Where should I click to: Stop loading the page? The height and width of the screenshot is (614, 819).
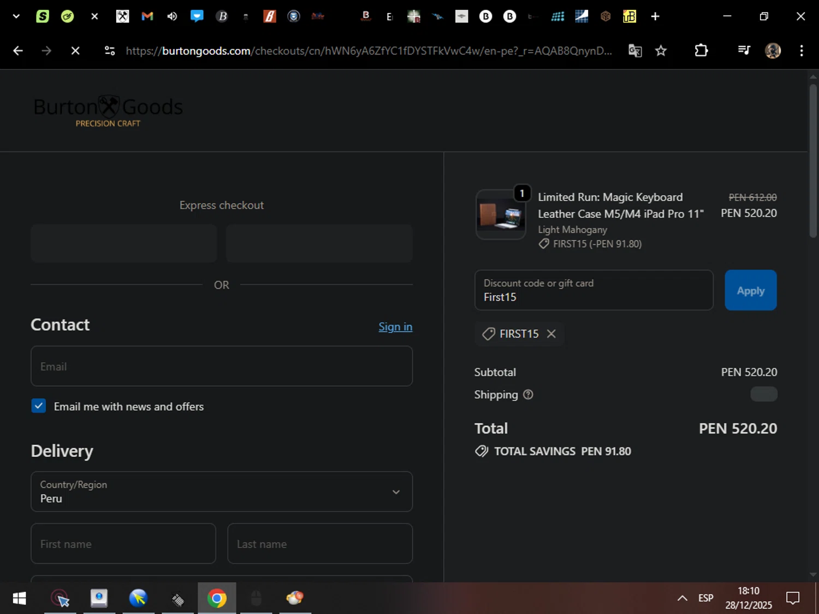[75, 51]
